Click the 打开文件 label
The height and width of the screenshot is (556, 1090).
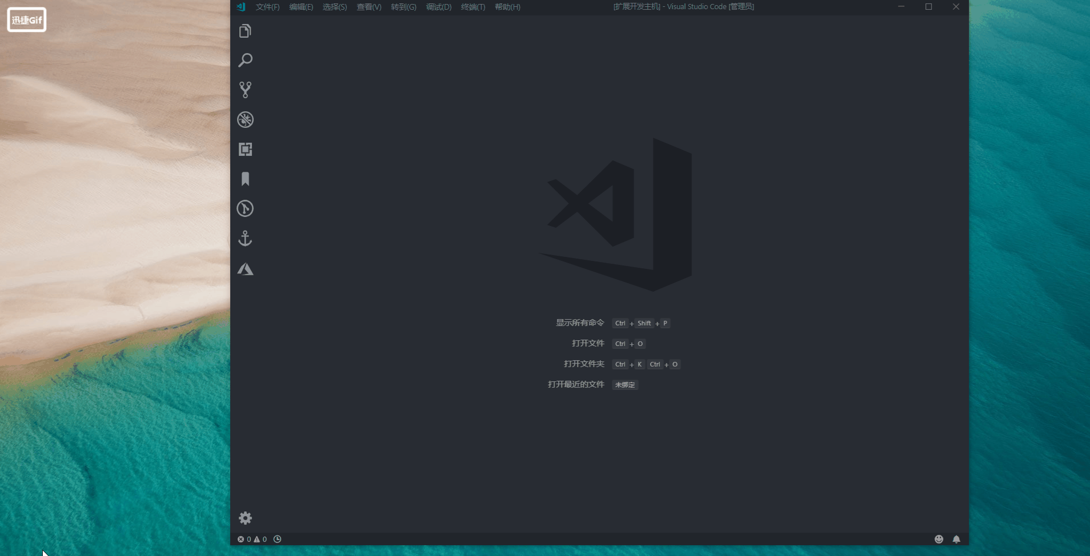[x=588, y=343]
